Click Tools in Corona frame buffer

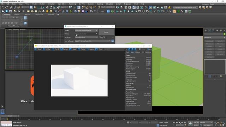tap(82, 49)
